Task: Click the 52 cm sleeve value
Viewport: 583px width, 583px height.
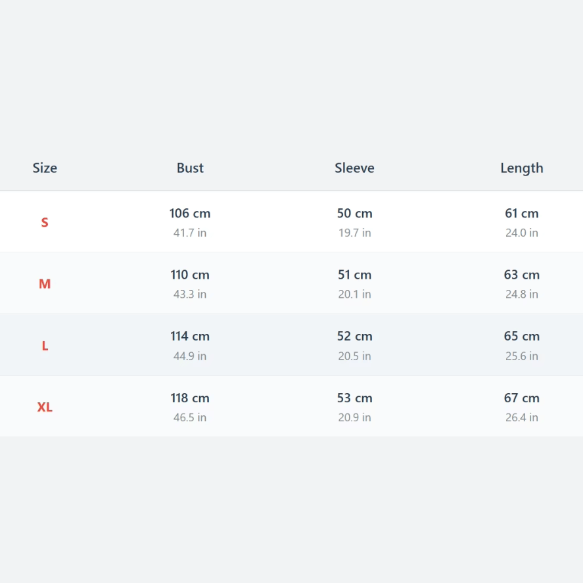Action: (x=354, y=337)
